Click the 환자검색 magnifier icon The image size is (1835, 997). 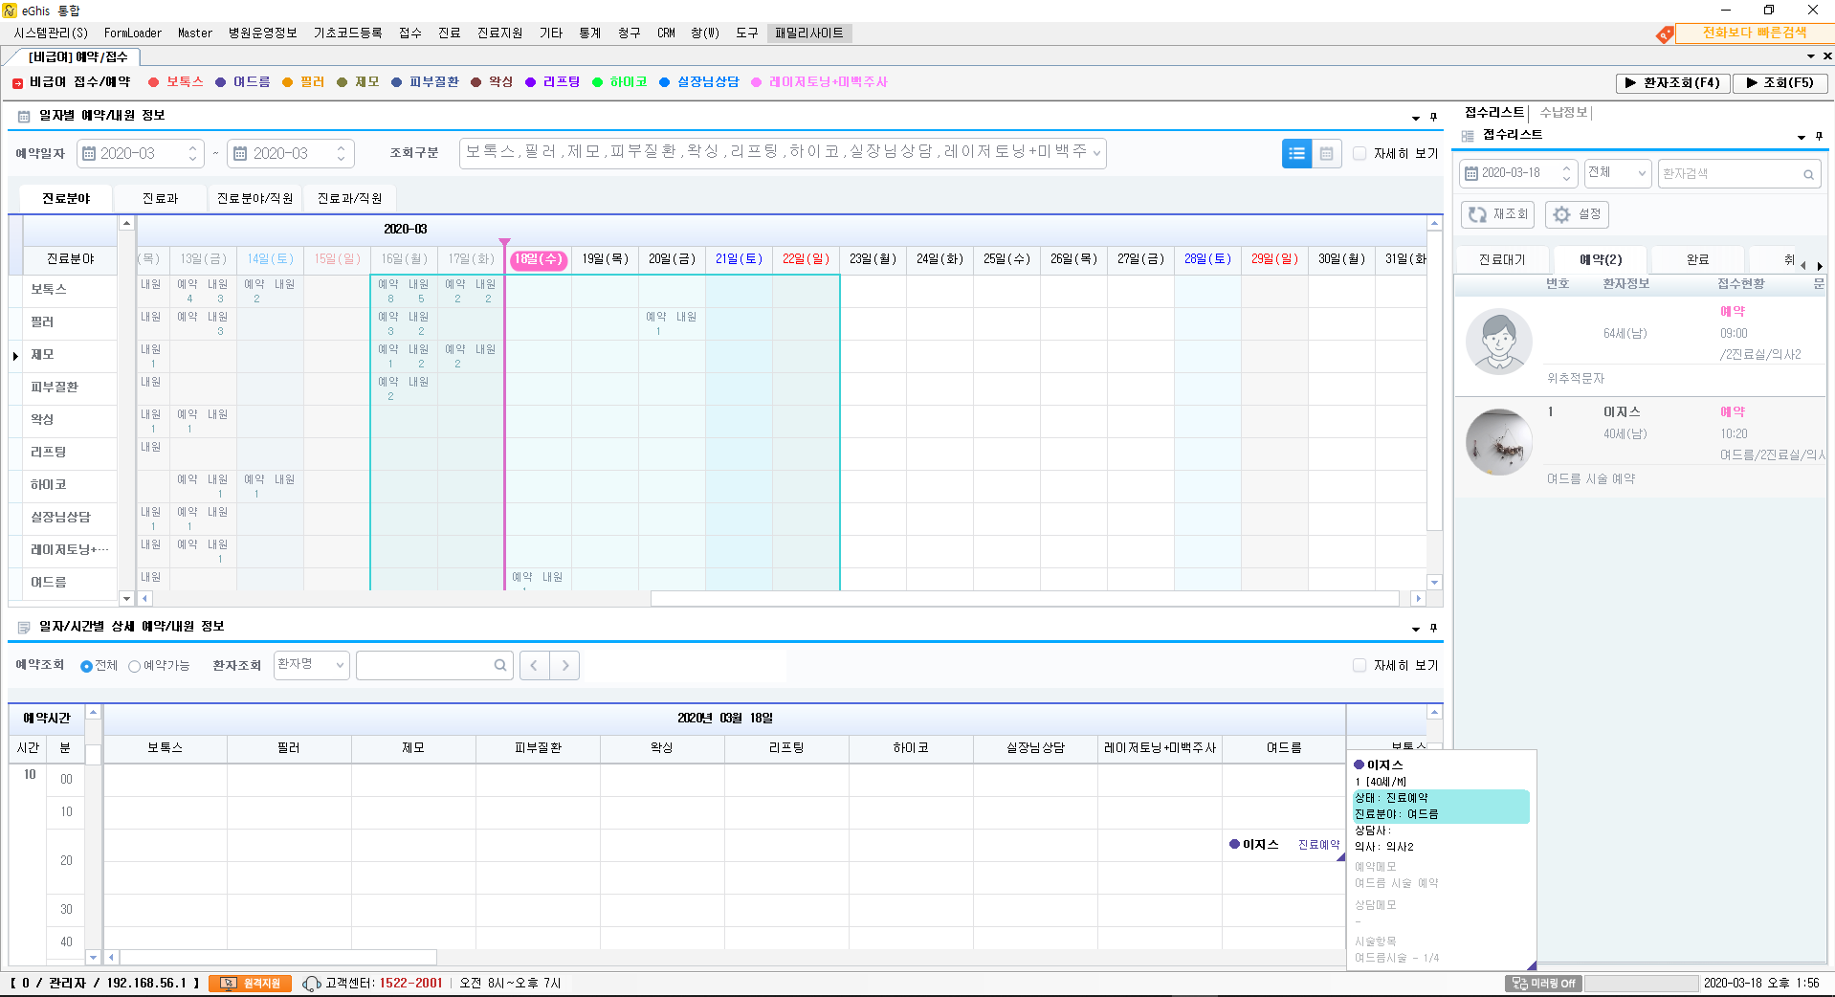tap(1808, 174)
